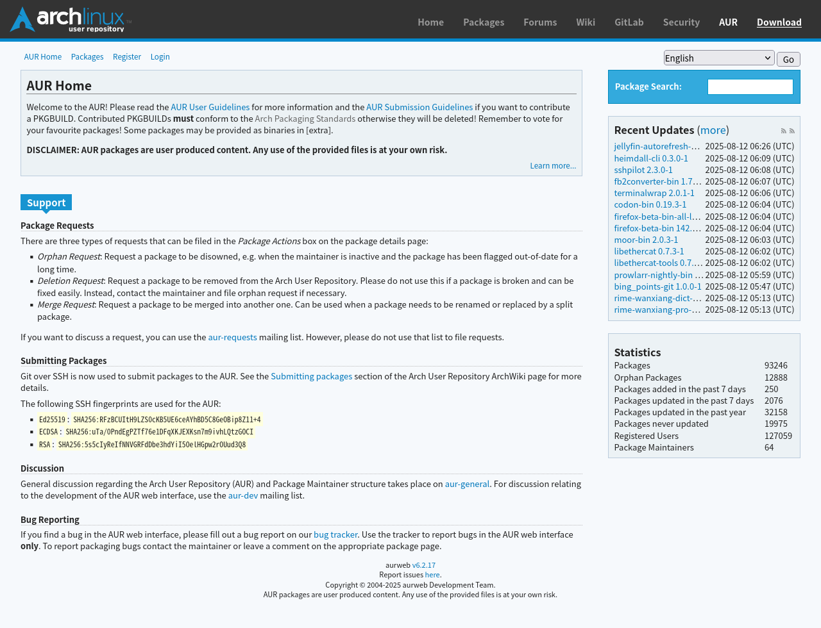Click the Arch Linux user repository logo
The width and height of the screenshot is (821, 628).
pyautogui.click(x=71, y=19)
